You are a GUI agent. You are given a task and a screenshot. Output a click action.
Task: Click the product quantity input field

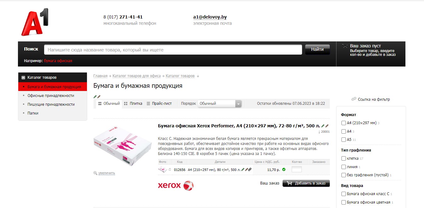[x=297, y=169]
